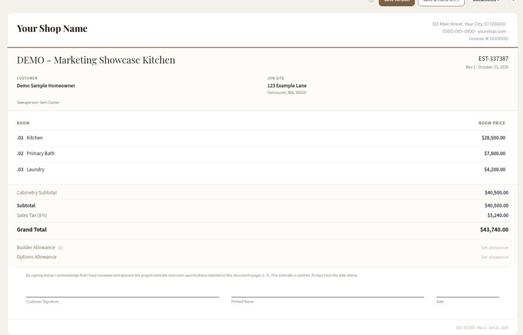Click the $28,500.00 Kitchen price
This screenshot has height=335, width=523.
(x=493, y=138)
